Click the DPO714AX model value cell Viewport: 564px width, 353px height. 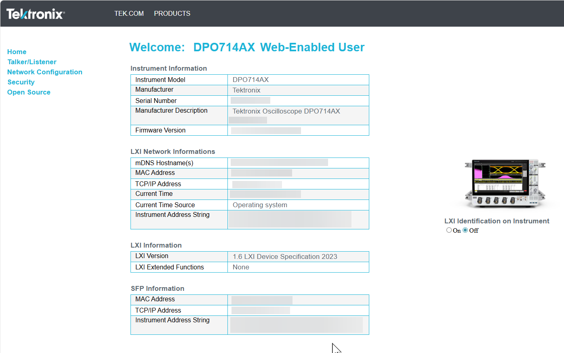[x=298, y=80]
